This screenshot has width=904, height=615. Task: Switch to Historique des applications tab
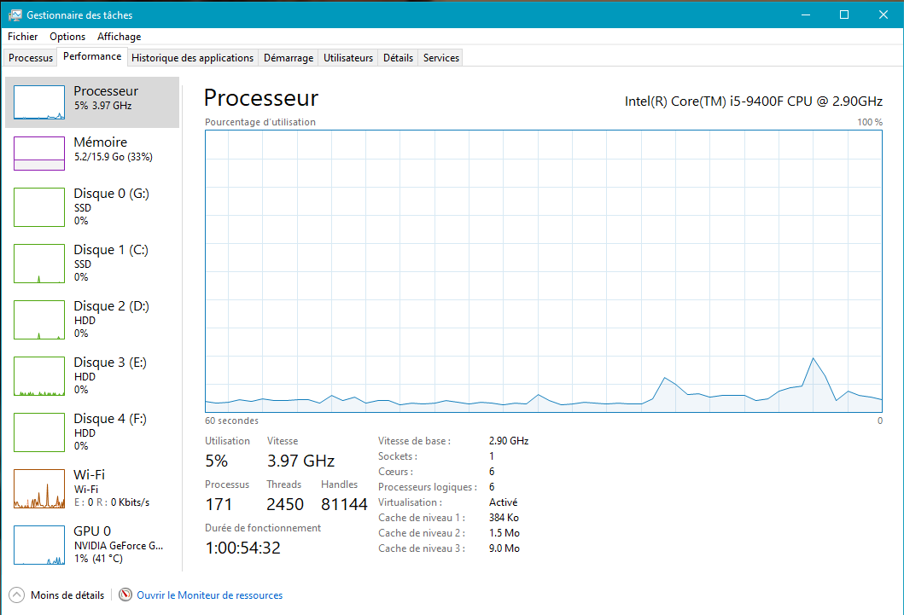193,58
